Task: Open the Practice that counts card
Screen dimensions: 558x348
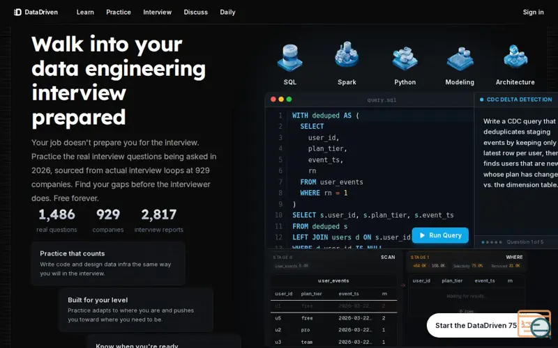Action: 108,263
